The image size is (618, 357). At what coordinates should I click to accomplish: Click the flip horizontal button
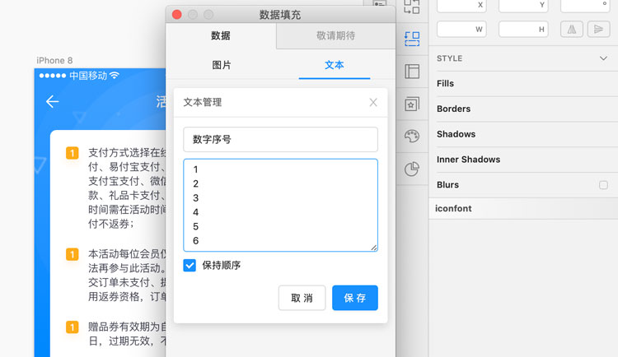(x=571, y=29)
